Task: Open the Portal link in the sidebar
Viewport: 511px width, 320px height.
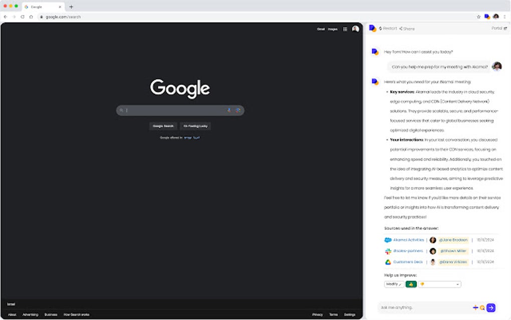Action: (498, 28)
